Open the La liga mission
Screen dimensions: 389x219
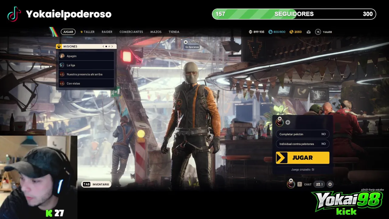(x=86, y=65)
